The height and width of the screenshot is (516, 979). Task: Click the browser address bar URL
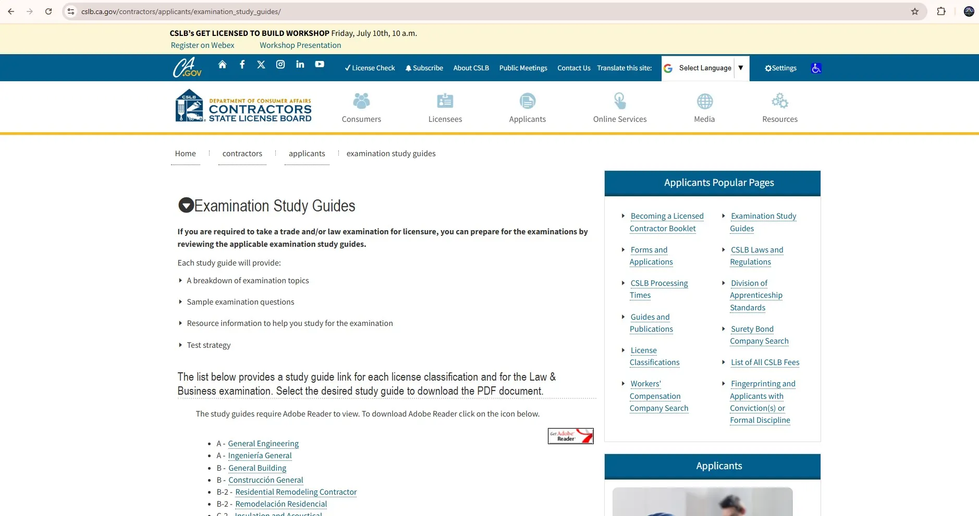[x=181, y=11]
